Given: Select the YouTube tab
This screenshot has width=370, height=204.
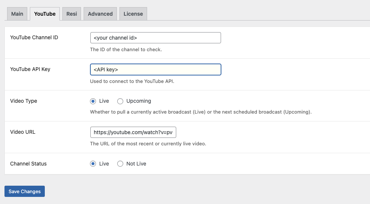Looking at the screenshot, I should 45,14.
